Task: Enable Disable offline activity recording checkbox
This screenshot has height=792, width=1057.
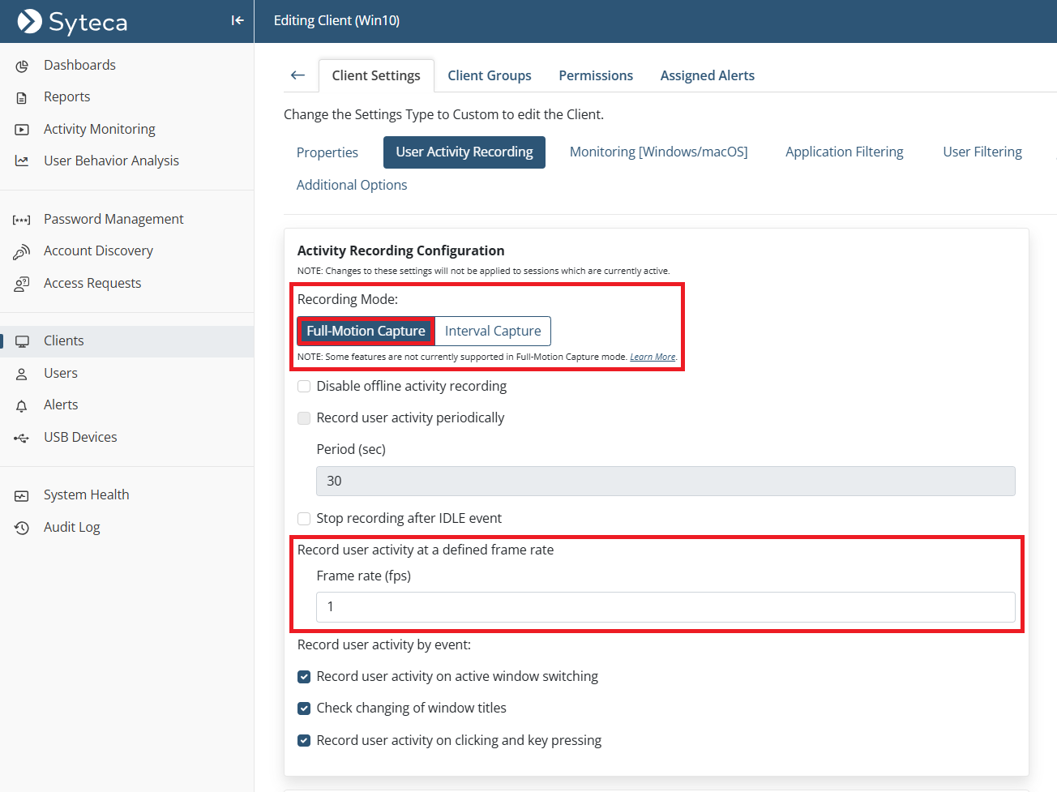Action: pos(304,387)
